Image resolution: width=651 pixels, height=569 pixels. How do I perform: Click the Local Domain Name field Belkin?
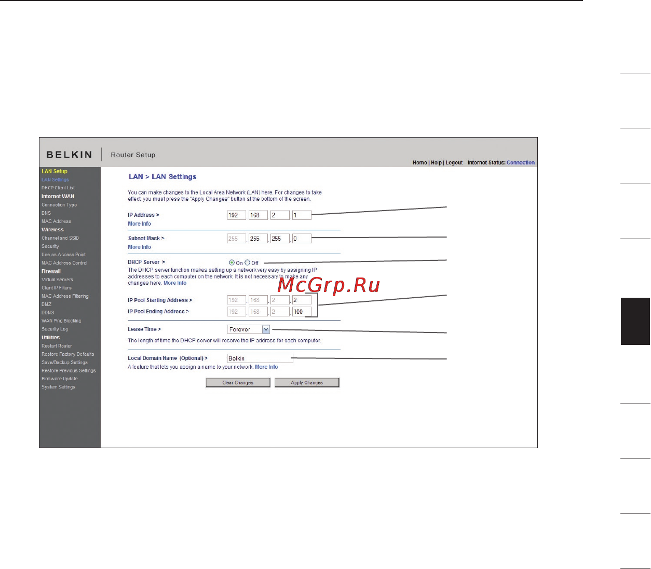[260, 358]
